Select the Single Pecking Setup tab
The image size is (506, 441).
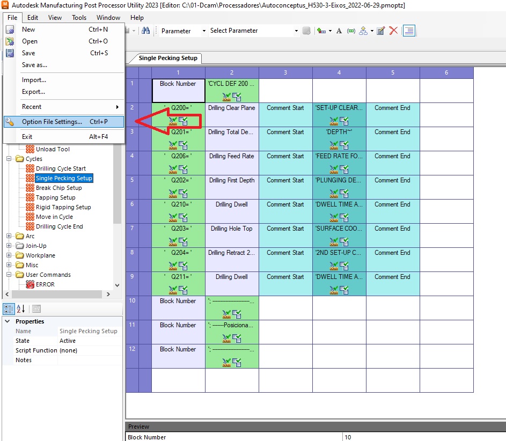(168, 58)
